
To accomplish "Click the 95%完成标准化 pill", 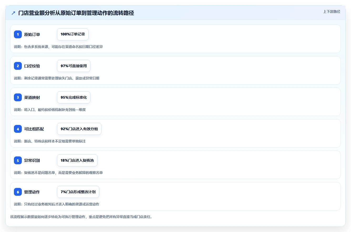I will tap(74, 97).
